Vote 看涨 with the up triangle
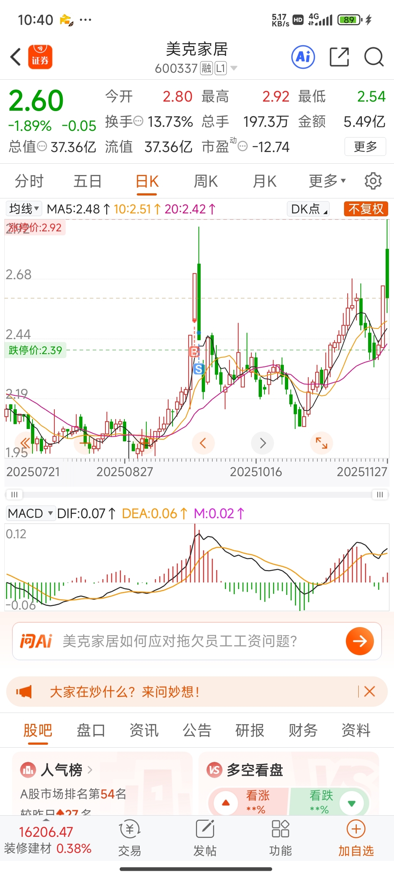394x877 pixels. click(226, 803)
